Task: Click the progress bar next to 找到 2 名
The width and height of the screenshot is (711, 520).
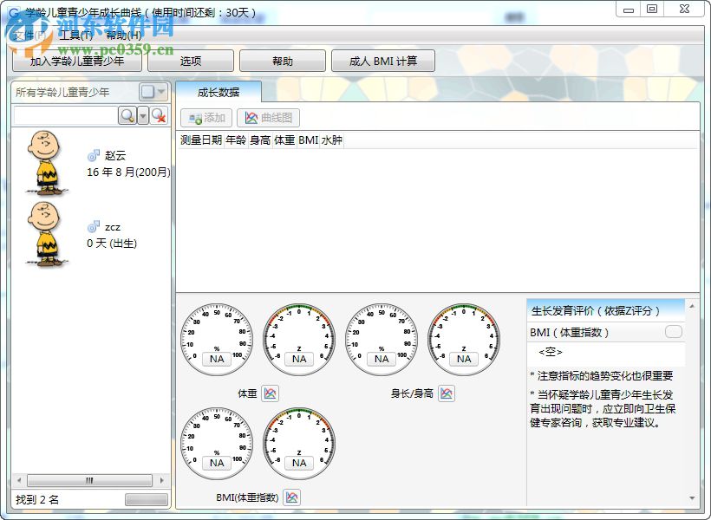Action: 146,499
